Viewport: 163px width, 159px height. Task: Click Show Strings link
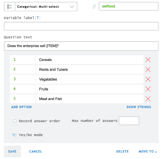pos(139,107)
